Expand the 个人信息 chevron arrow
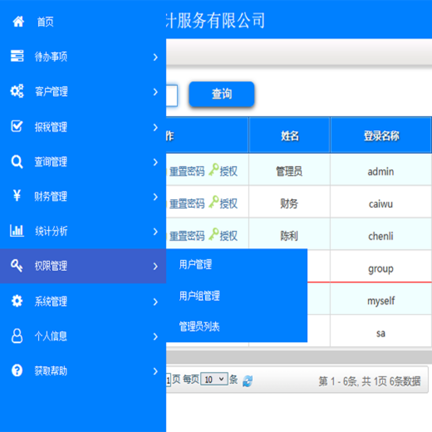This screenshot has height=432, width=432. coord(156,336)
